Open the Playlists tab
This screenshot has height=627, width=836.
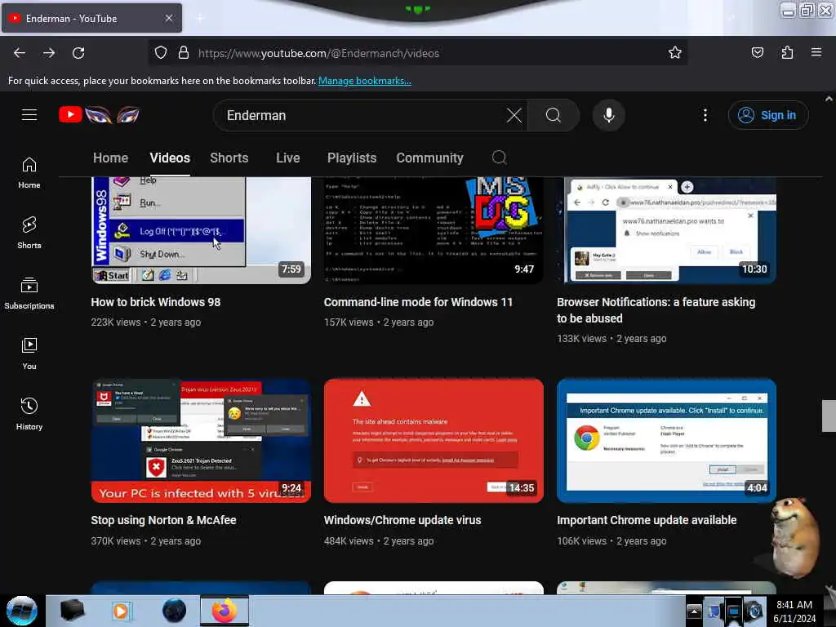(352, 158)
